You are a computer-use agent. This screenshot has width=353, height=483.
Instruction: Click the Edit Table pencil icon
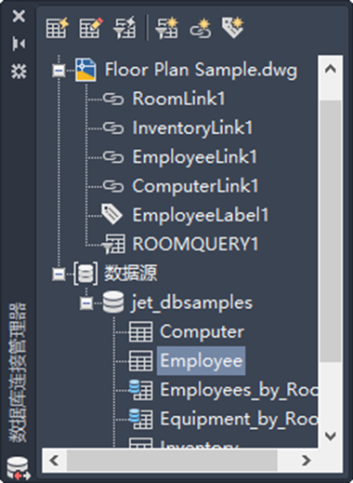(x=91, y=28)
